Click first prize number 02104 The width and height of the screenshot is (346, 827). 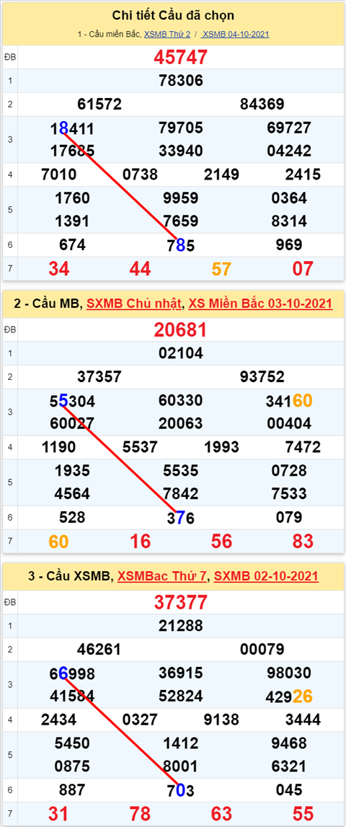(180, 353)
